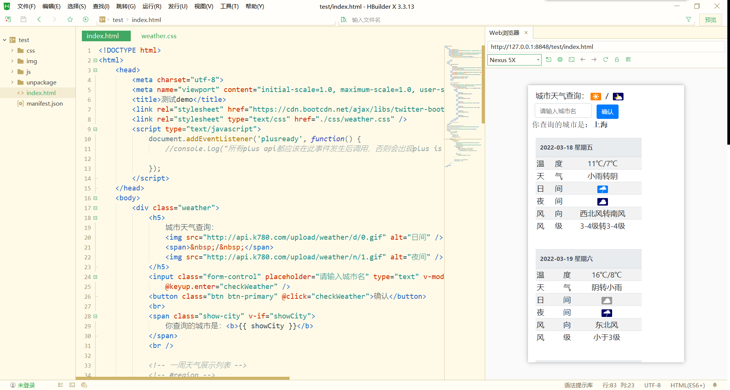
Task: Click the editor vertical scrollbar thumb
Action: 483,84
